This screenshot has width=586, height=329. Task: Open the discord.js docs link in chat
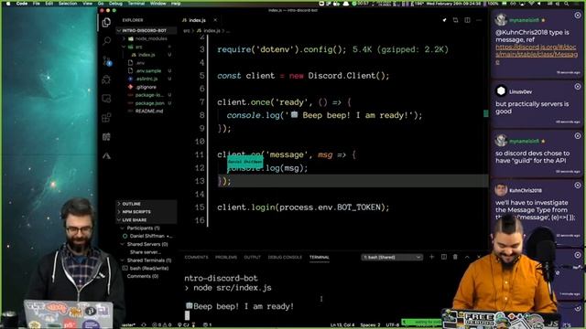click(x=537, y=55)
